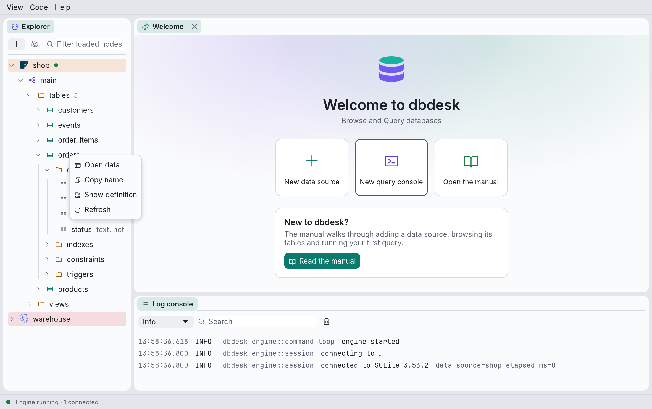Click the views folder icon
The image size is (652, 409).
click(x=41, y=304)
